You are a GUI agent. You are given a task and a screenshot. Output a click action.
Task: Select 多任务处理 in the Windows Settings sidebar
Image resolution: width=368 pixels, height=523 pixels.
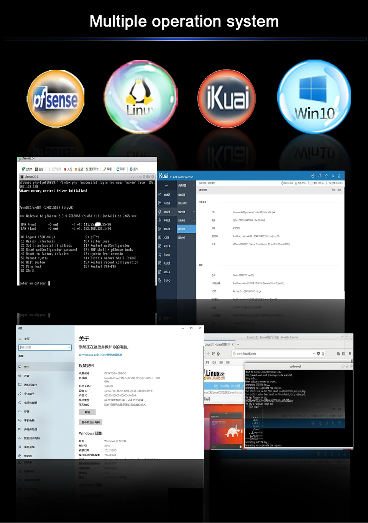pos(45,429)
